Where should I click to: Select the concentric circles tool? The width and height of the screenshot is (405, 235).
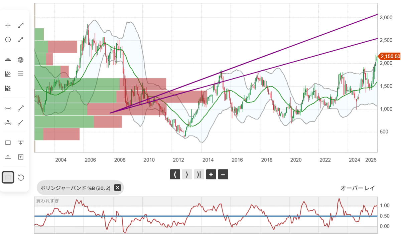point(21,60)
